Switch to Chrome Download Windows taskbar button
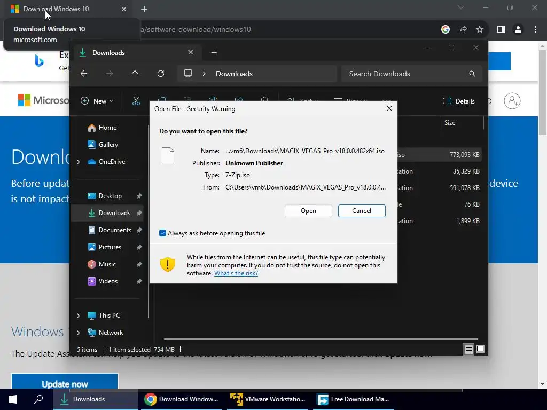 tap(182, 399)
